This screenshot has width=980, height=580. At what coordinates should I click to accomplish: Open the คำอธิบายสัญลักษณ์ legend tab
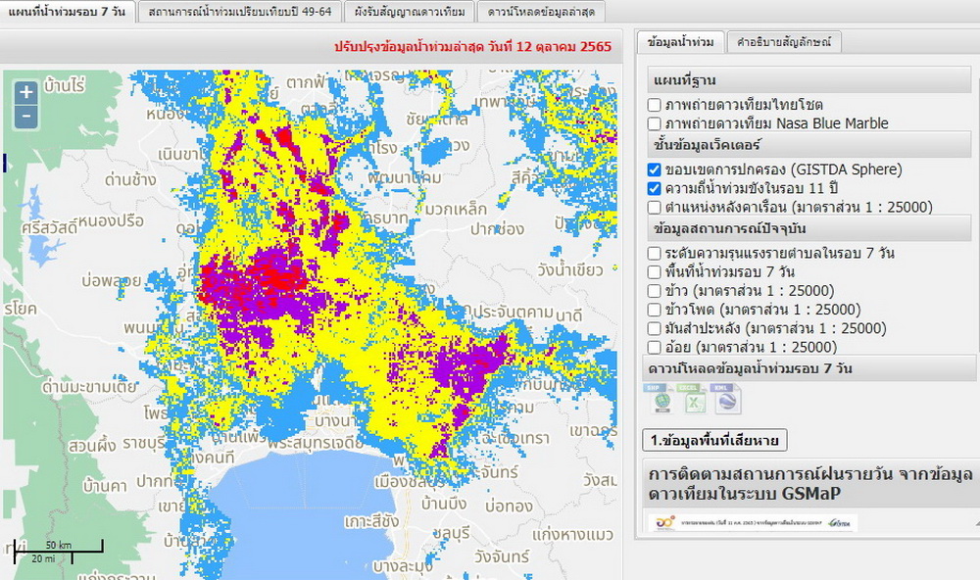[788, 42]
